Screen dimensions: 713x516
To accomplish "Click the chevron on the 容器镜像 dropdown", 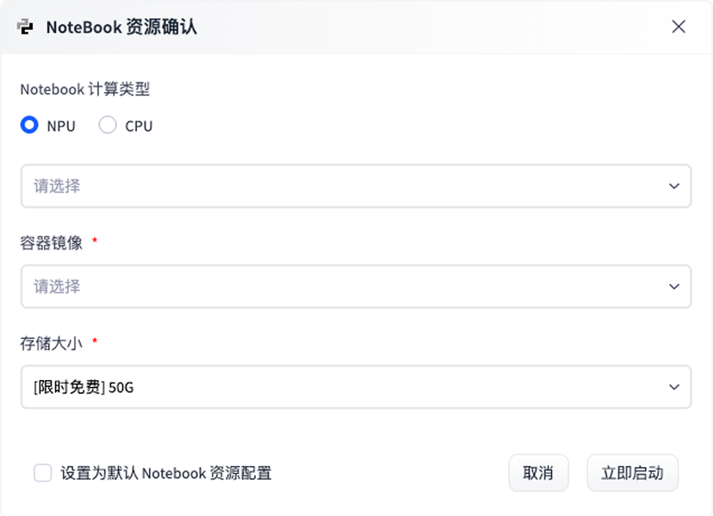I will tap(674, 286).
